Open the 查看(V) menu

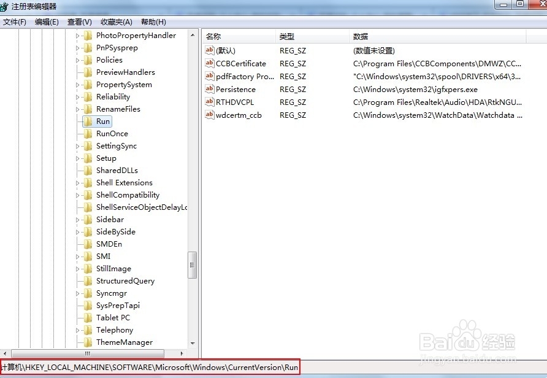(x=78, y=21)
